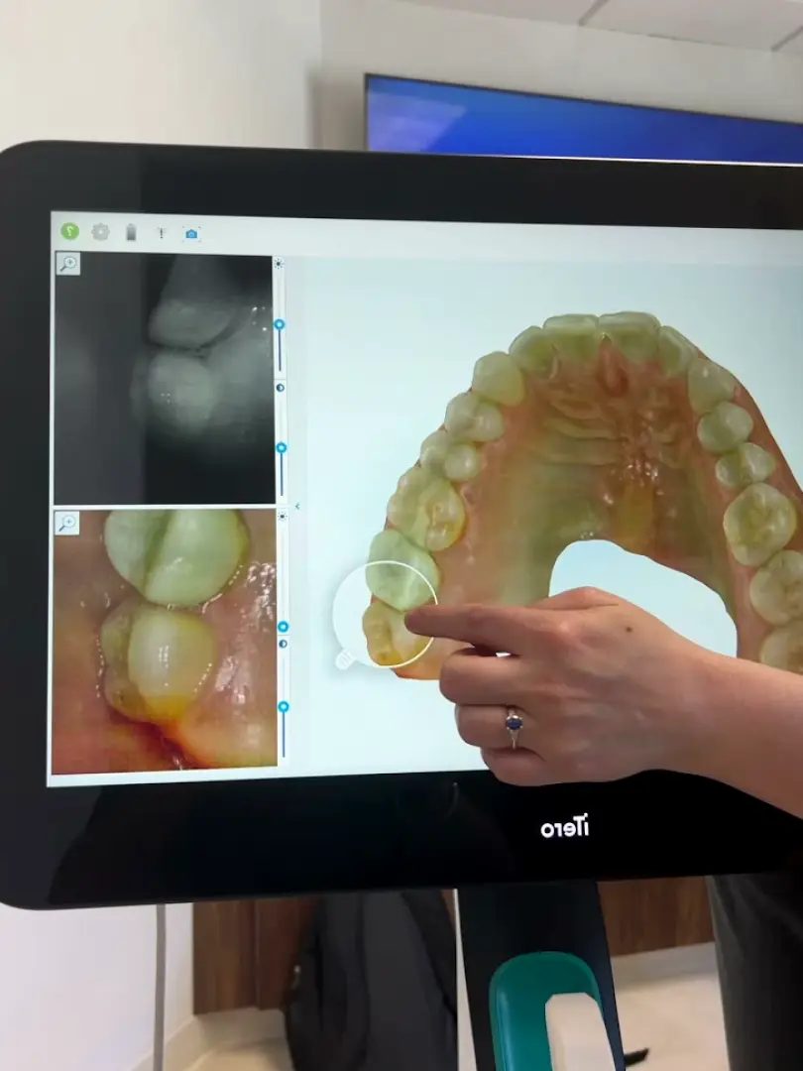Open the green help question mark icon
803x1071 pixels.
(x=69, y=231)
